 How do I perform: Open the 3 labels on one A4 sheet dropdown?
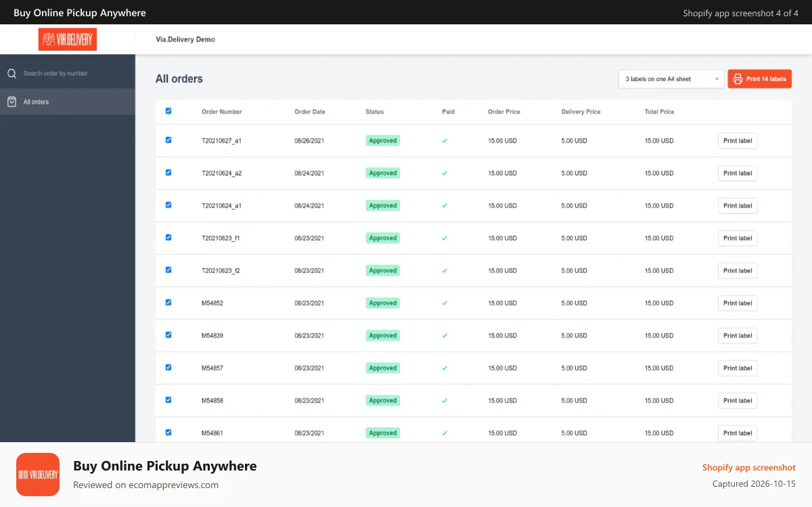pos(671,79)
